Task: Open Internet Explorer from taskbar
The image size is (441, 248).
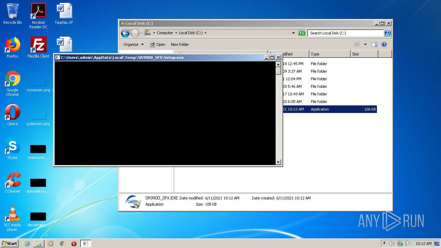Action: click(27, 244)
